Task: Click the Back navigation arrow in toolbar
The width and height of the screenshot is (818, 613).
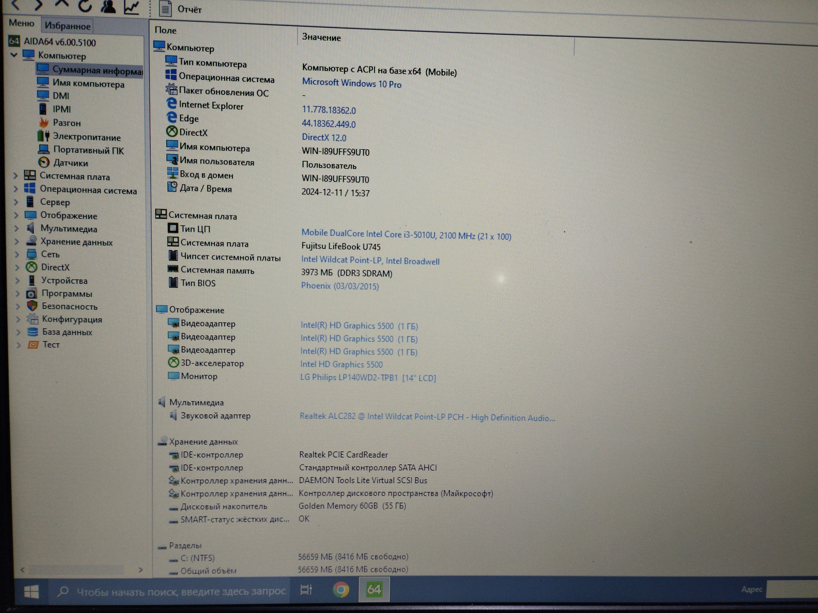Action: click(15, 5)
